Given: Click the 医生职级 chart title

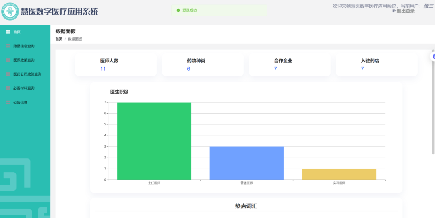Looking at the screenshot, I should (119, 92).
